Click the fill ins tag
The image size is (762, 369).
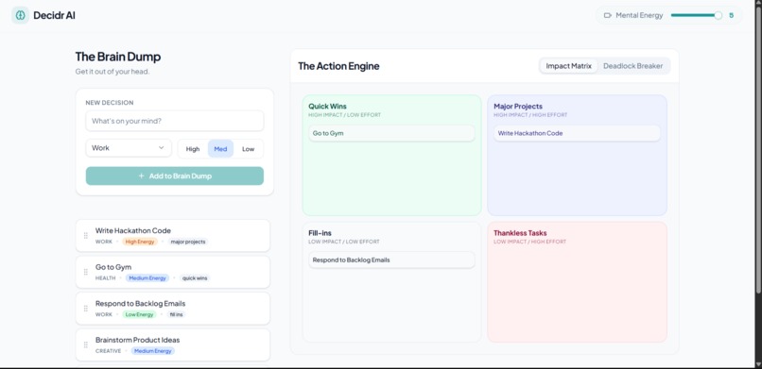[177, 314]
